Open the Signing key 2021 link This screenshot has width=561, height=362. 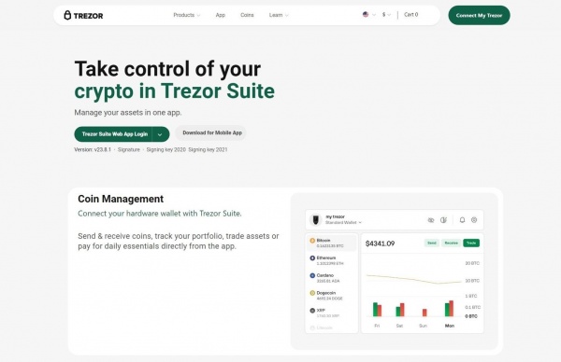[x=208, y=149]
